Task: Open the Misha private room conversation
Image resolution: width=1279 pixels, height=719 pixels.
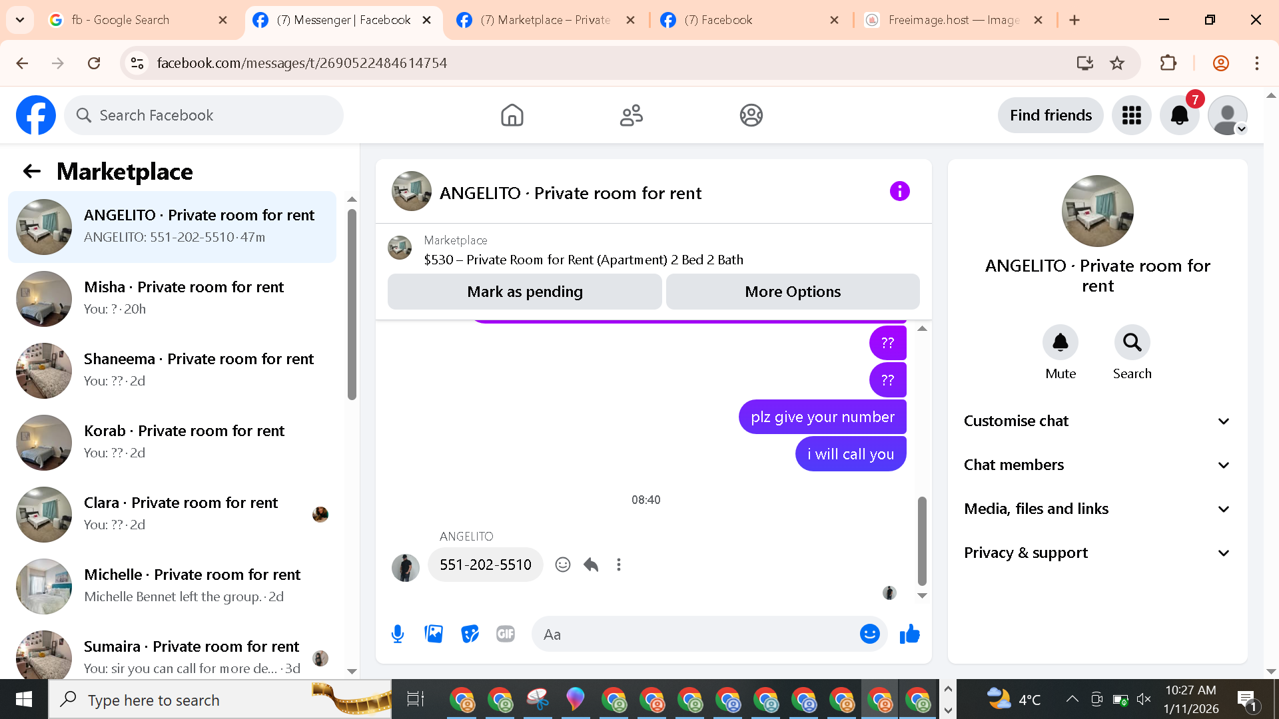Action: [x=172, y=298]
